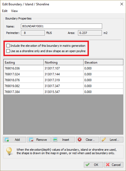Click into the Name field BOUNDARY0001
This screenshot has height=171, width=126.
[x=62, y=26]
